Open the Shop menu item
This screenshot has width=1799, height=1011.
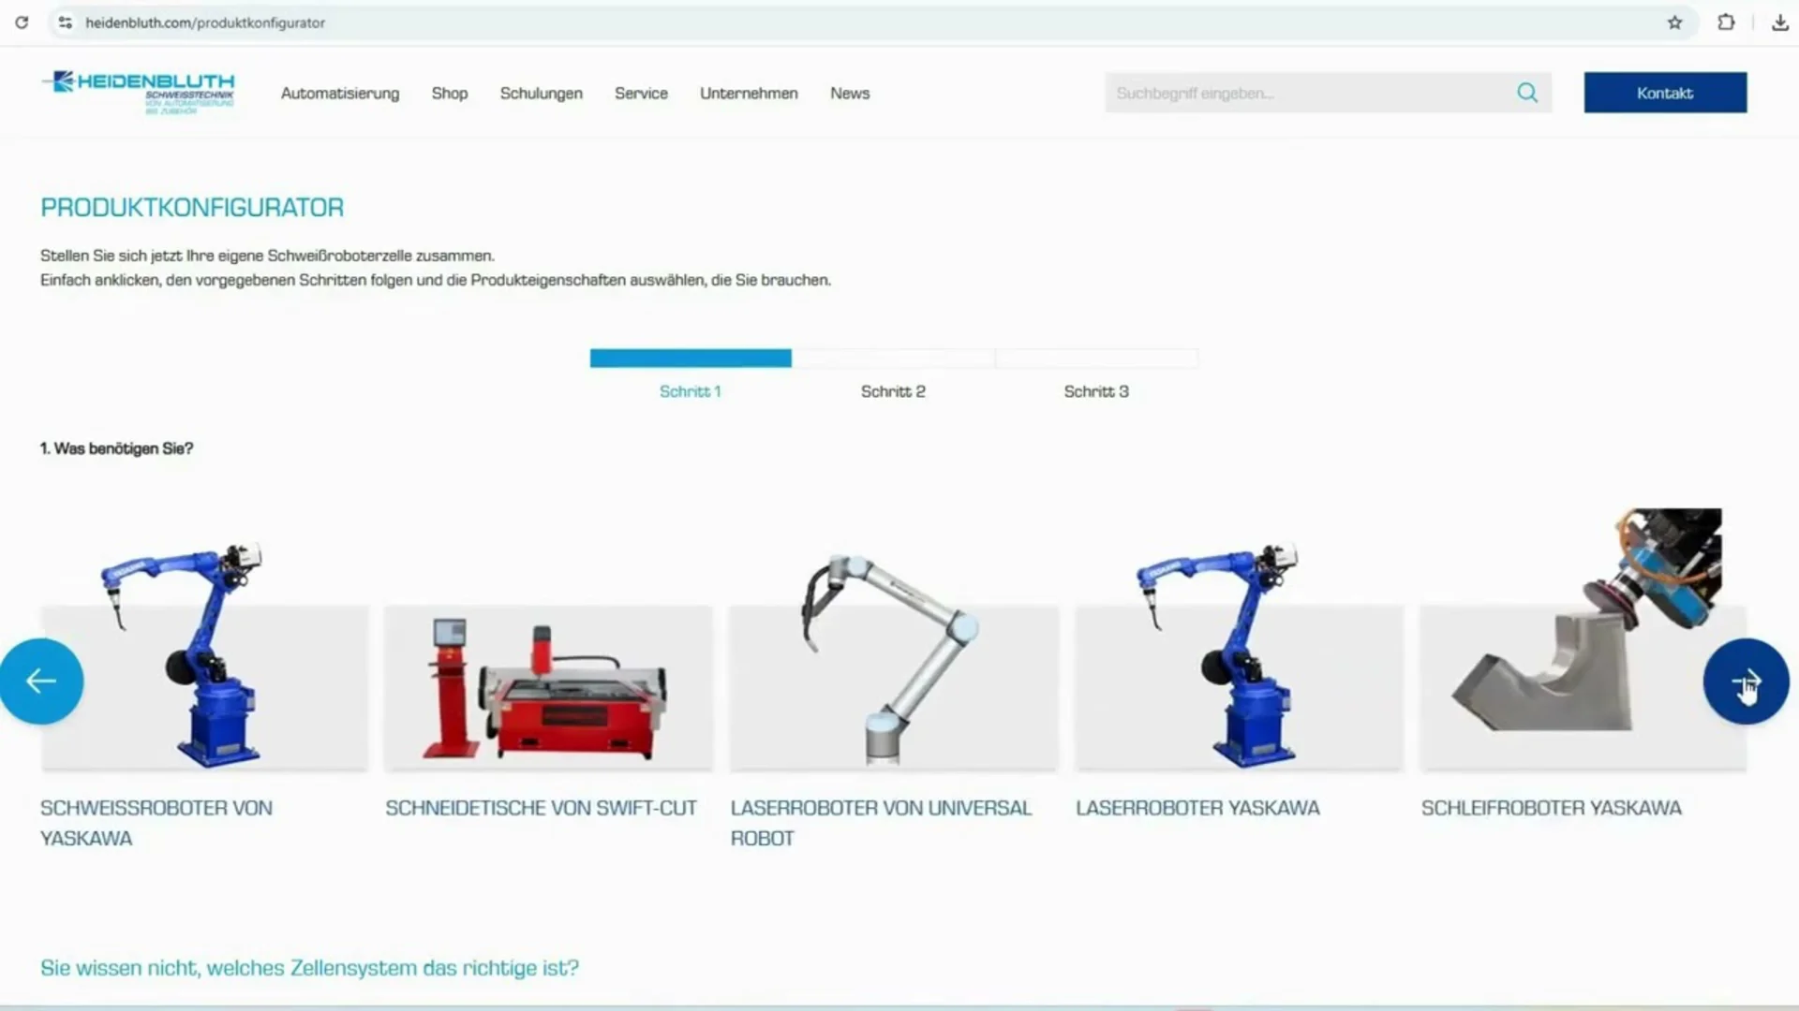point(449,93)
